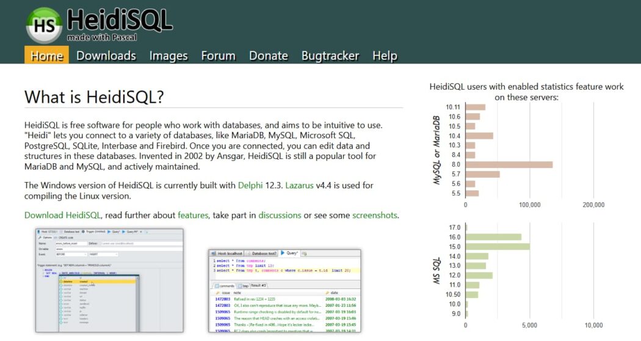Click the MySQL 5.7 bar in chart
The width and height of the screenshot is (641, 341).
tap(482, 174)
